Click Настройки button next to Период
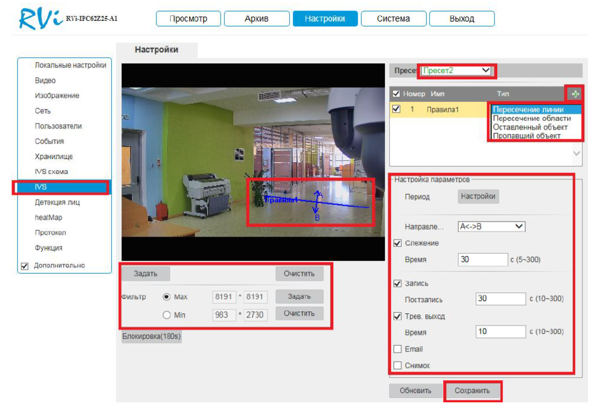The image size is (596, 406). [x=478, y=197]
